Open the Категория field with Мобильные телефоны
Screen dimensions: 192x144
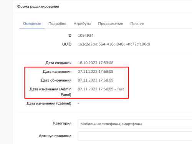click(x=135, y=124)
